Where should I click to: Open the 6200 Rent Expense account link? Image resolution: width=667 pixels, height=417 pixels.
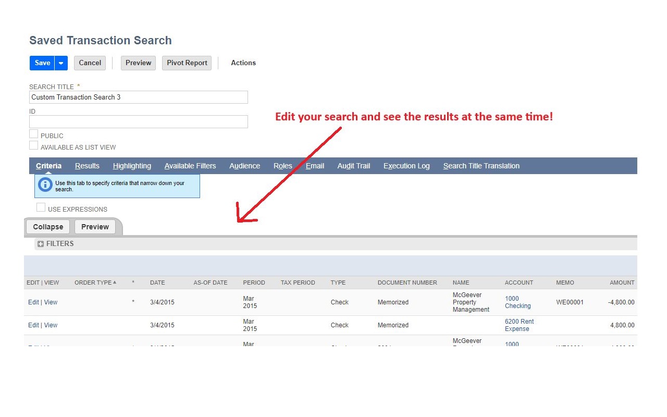click(x=520, y=325)
